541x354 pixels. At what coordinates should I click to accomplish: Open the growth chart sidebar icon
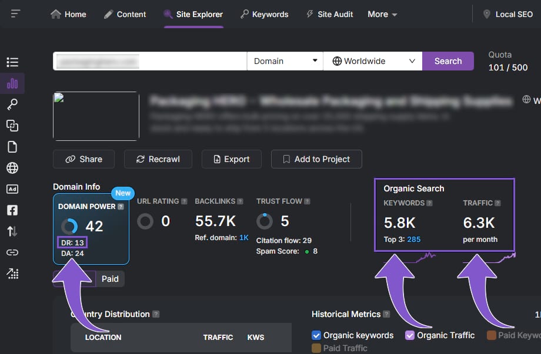tap(12, 274)
